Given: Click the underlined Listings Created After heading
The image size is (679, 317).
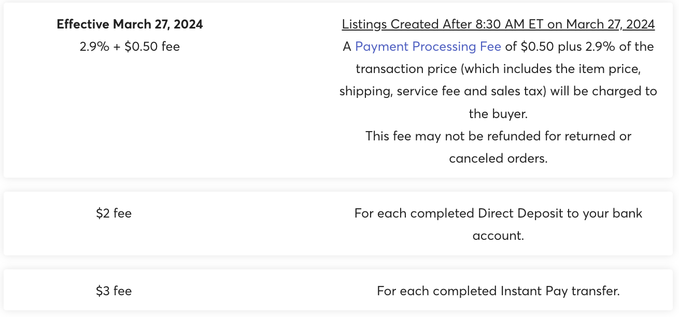Looking at the screenshot, I should (x=498, y=24).
